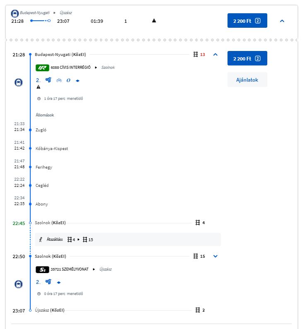The width and height of the screenshot is (305, 329).
Task: Click the warning triangle under service icons
Action: [x=39, y=87]
